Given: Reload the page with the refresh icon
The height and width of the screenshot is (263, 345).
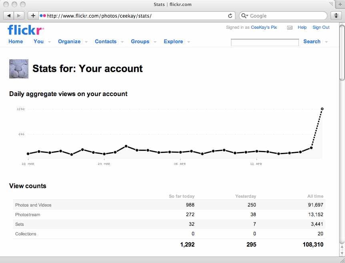Looking at the screenshot, I should [x=230, y=16].
